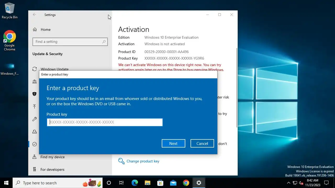The image size is (335, 188).
Task: Click the Backup upload-arrow sidebar icon
Action: [35, 107]
